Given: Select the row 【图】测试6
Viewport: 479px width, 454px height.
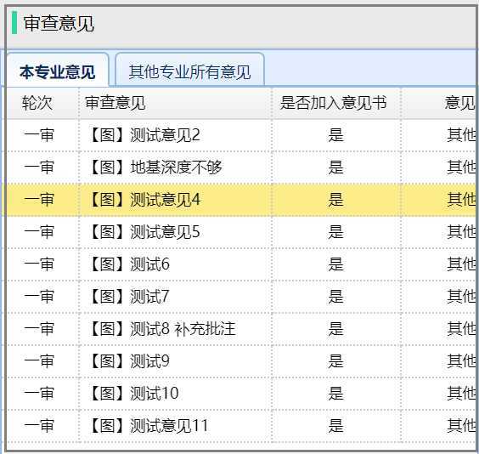Looking at the screenshot, I should click(240, 264).
